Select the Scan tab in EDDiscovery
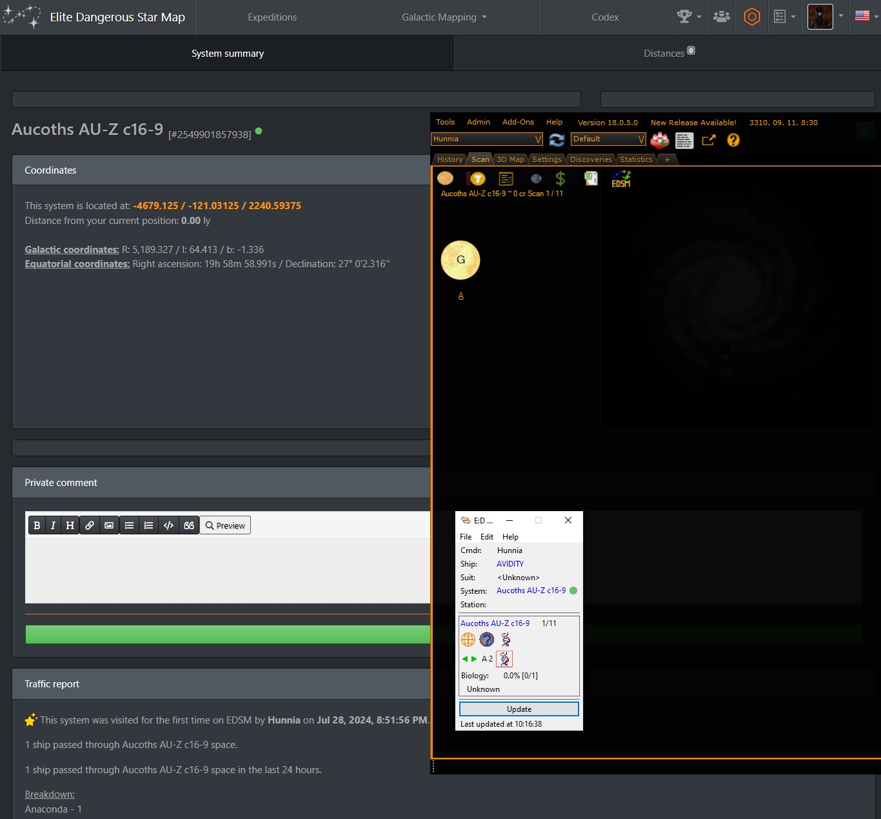Screen dimensions: 881x819 pyautogui.click(x=480, y=159)
